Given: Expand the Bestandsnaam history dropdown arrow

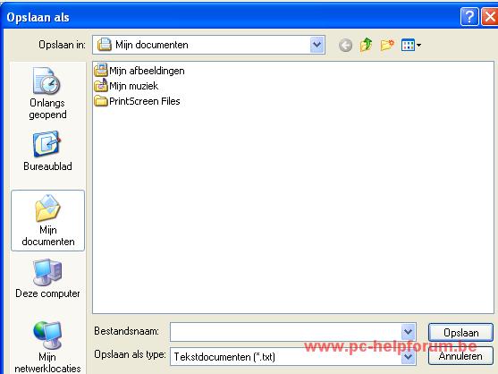Looking at the screenshot, I should (408, 332).
